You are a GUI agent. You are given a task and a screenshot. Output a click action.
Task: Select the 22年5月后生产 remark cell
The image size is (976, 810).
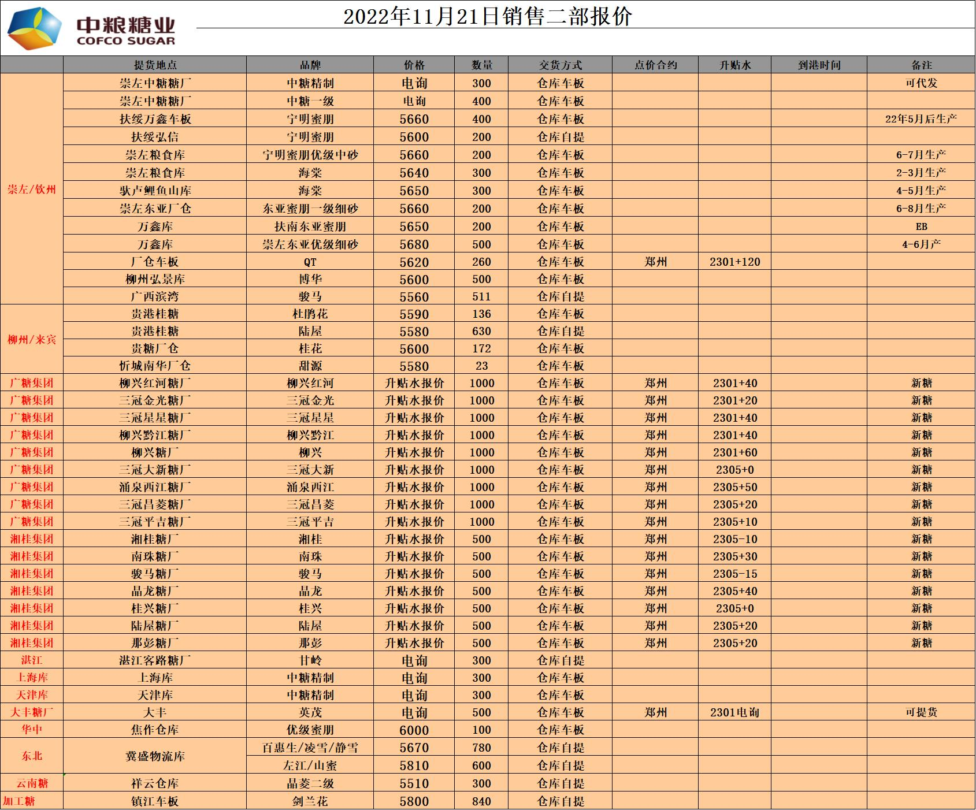tap(921, 119)
